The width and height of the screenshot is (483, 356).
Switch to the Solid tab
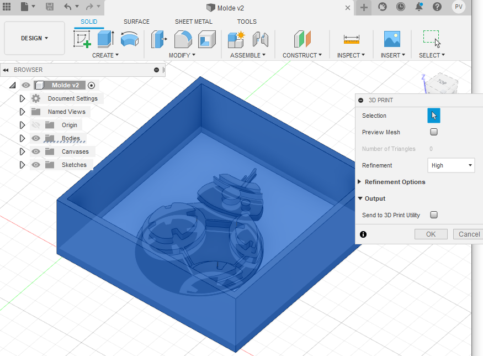tap(89, 22)
